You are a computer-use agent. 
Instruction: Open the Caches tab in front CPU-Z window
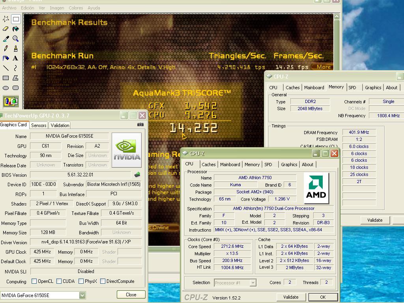pos(209,165)
